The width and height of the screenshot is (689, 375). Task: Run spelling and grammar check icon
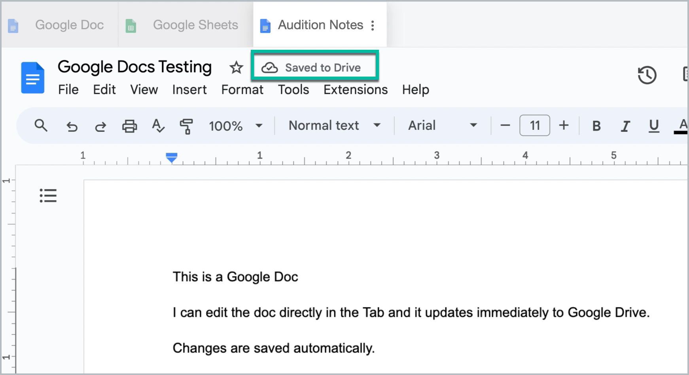158,126
